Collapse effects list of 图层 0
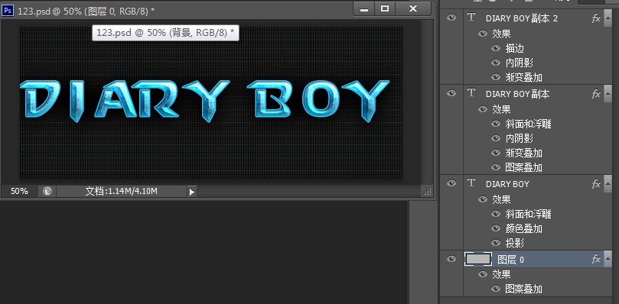619x304 pixels. tap(608, 259)
